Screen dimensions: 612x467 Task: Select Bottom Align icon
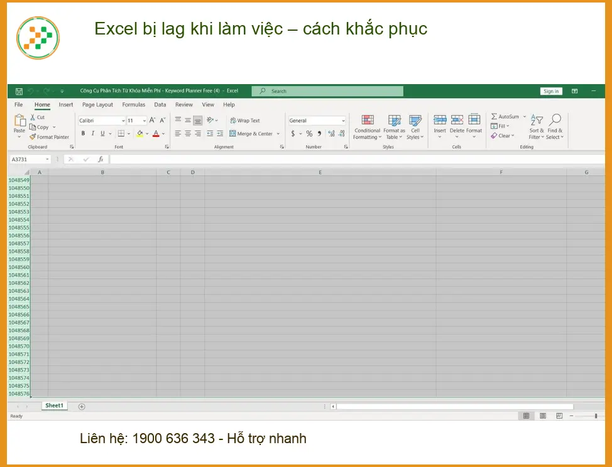click(198, 121)
